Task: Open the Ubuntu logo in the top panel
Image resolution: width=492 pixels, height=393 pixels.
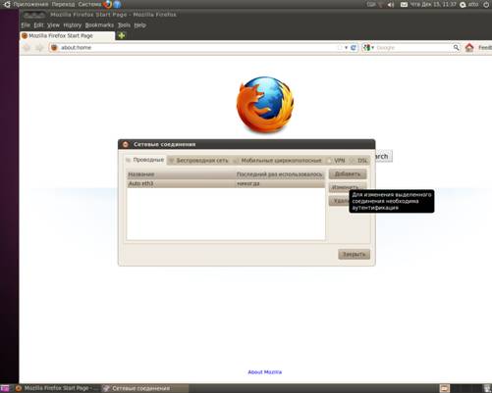Action: pos(7,4)
